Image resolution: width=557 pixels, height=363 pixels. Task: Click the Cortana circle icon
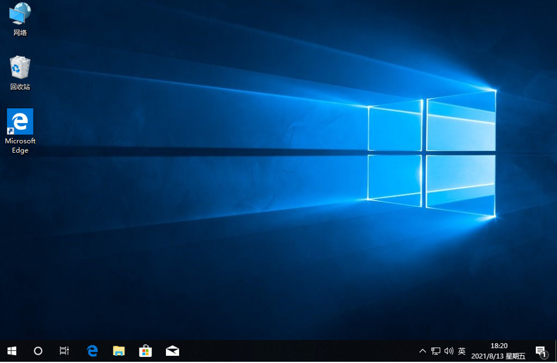coord(38,351)
